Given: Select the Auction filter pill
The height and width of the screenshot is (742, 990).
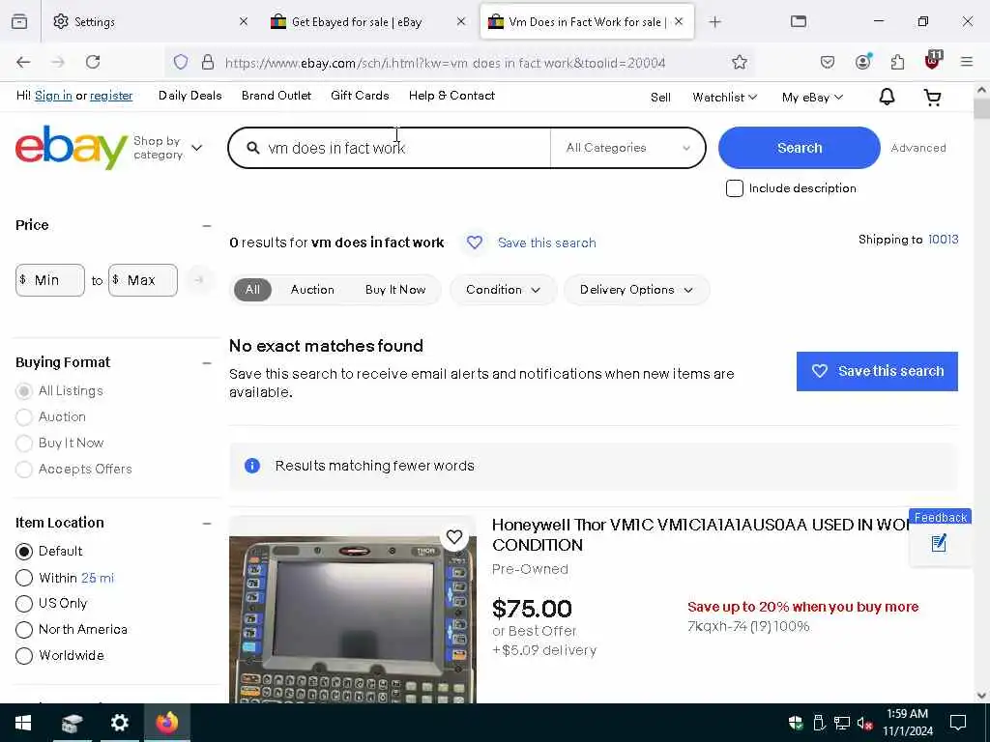Looking at the screenshot, I should click(x=312, y=290).
